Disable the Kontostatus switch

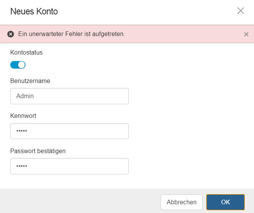tap(18, 65)
